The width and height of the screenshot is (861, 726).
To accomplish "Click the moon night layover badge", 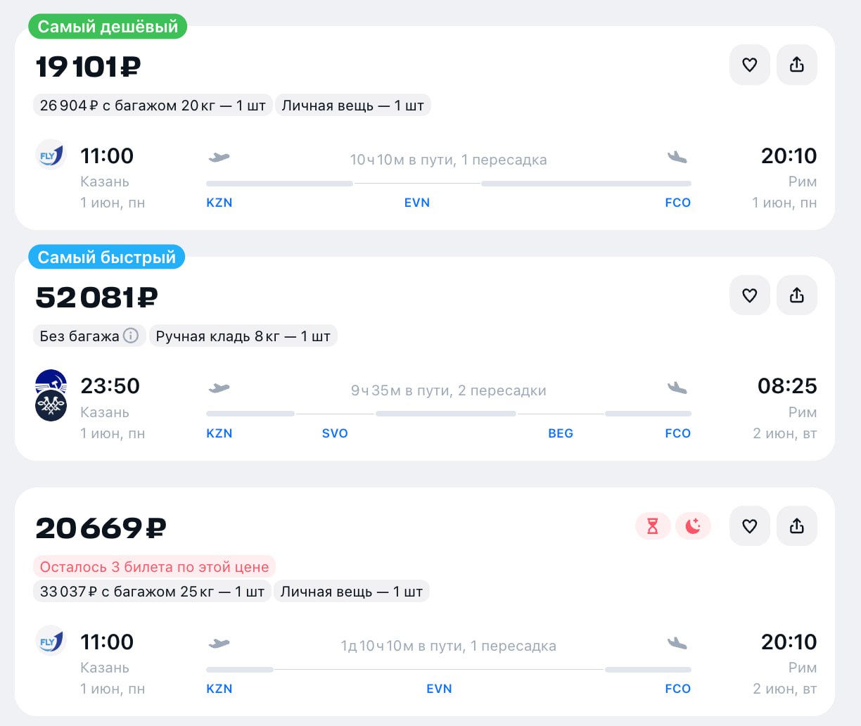I will pos(693,526).
